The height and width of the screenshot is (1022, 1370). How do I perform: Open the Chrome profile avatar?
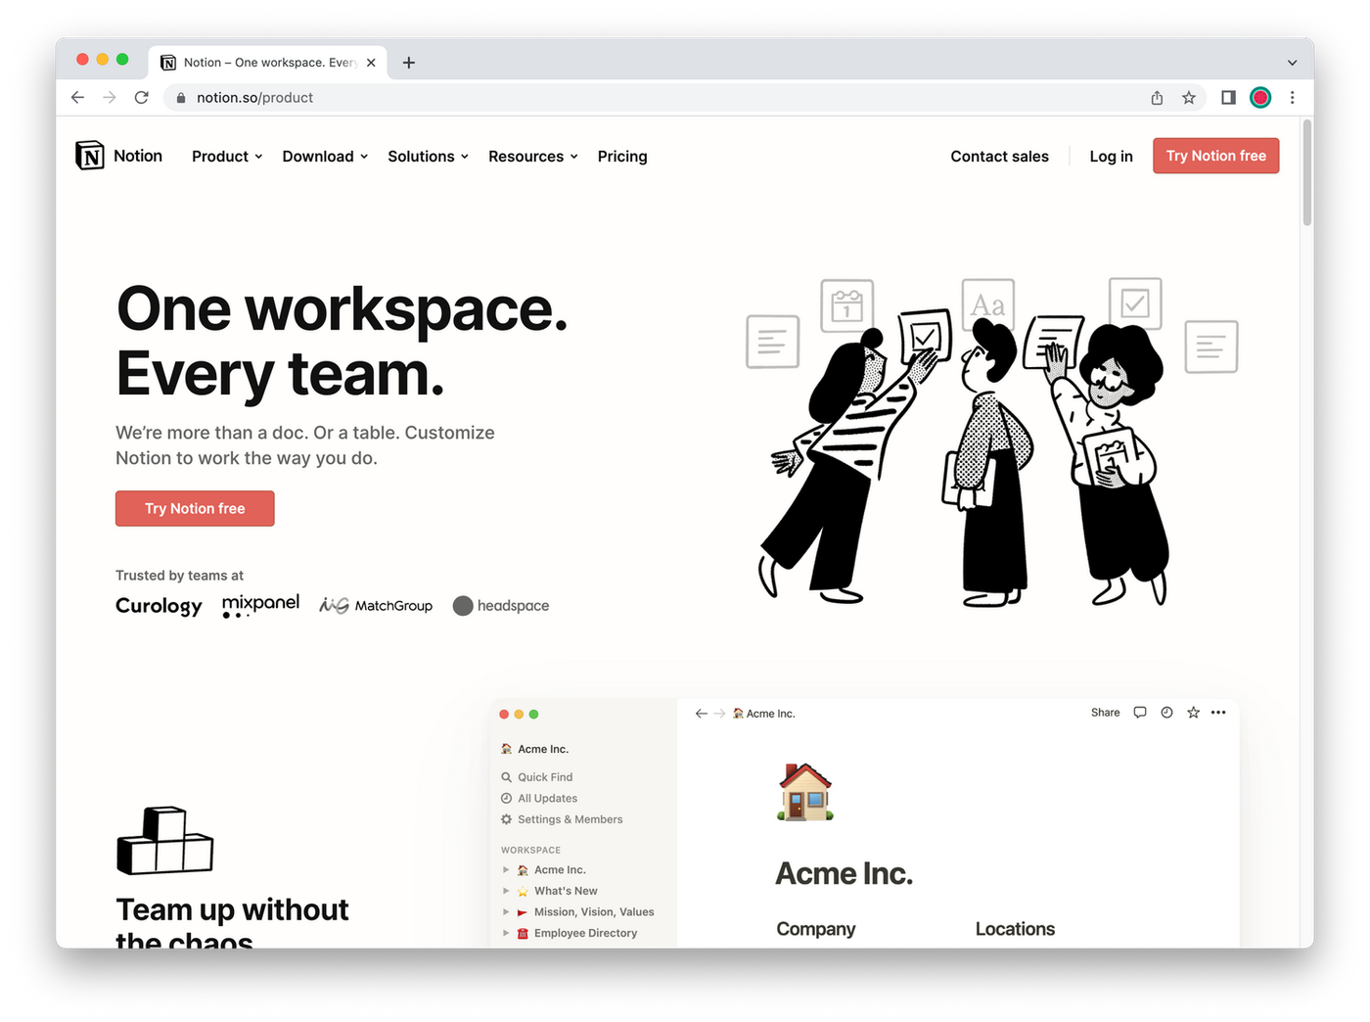pyautogui.click(x=1260, y=97)
